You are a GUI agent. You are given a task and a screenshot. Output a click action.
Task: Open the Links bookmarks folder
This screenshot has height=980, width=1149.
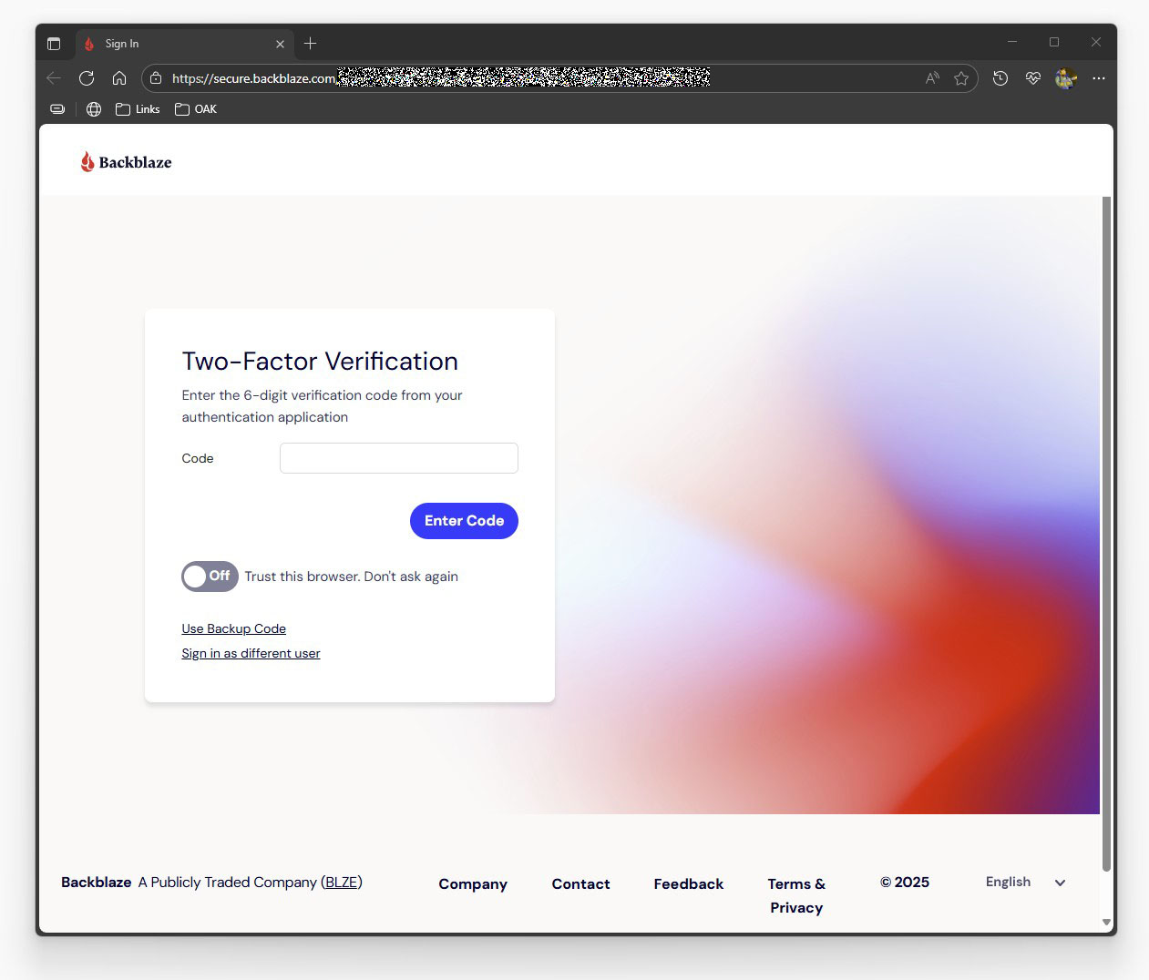pos(138,109)
